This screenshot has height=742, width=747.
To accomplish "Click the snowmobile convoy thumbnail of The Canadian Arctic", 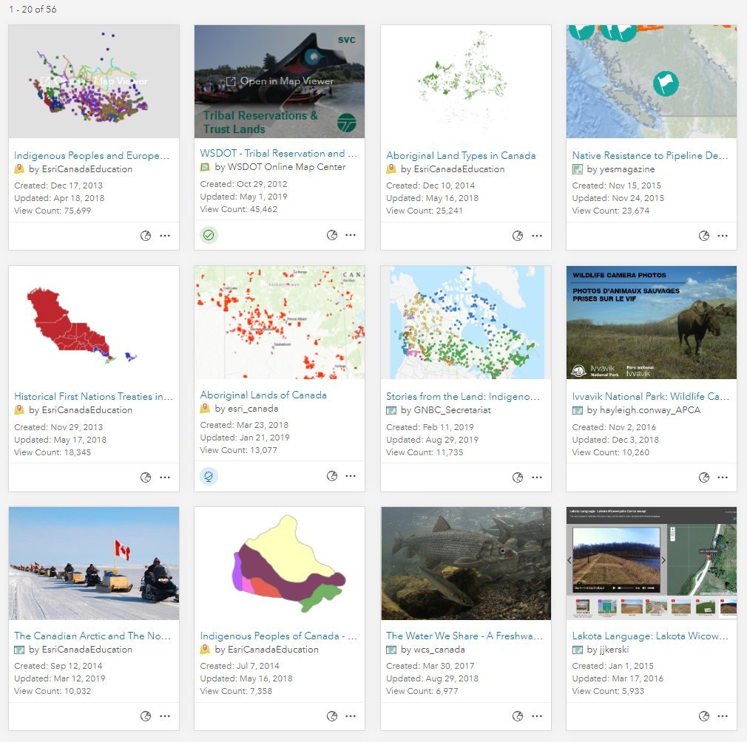I will click(94, 563).
